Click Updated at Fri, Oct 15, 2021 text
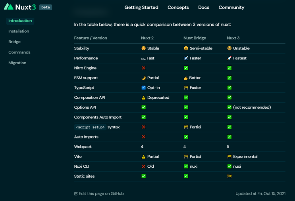The width and height of the screenshot is (295, 201). coord(260,193)
